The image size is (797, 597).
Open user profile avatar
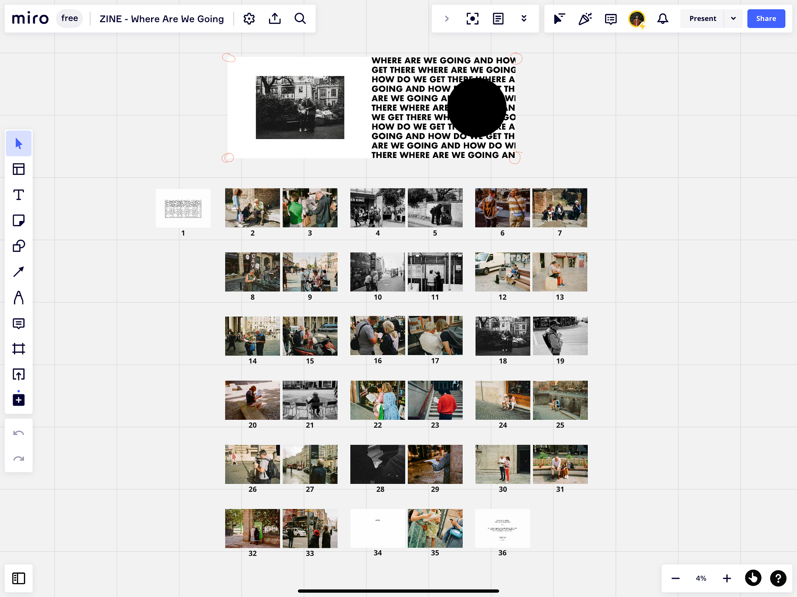point(637,19)
